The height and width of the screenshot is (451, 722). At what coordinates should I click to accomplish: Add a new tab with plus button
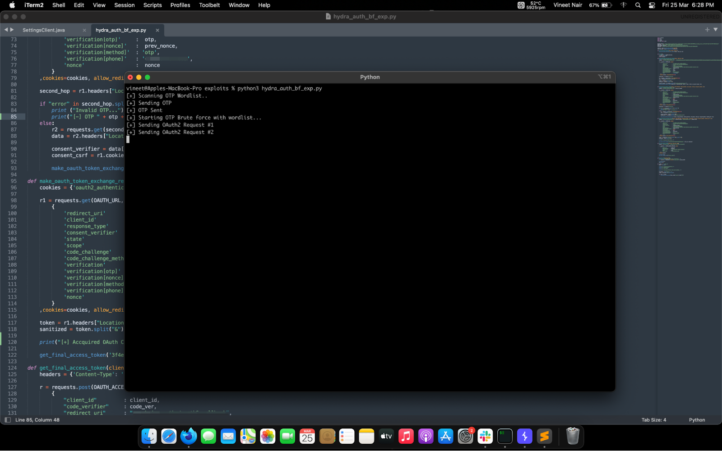coord(707,30)
